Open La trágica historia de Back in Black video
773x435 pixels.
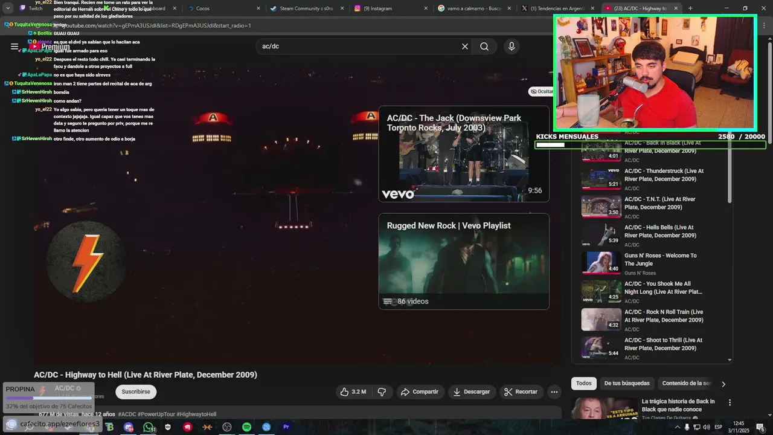pyautogui.click(x=678, y=405)
